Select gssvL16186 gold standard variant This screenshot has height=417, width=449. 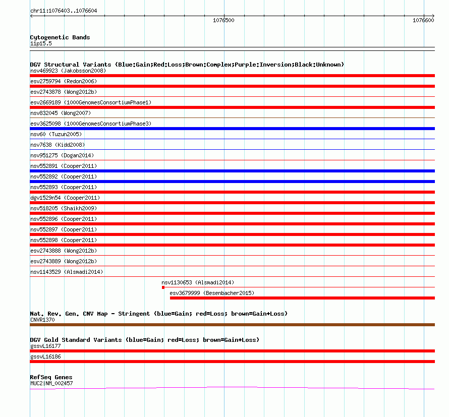[45, 356]
